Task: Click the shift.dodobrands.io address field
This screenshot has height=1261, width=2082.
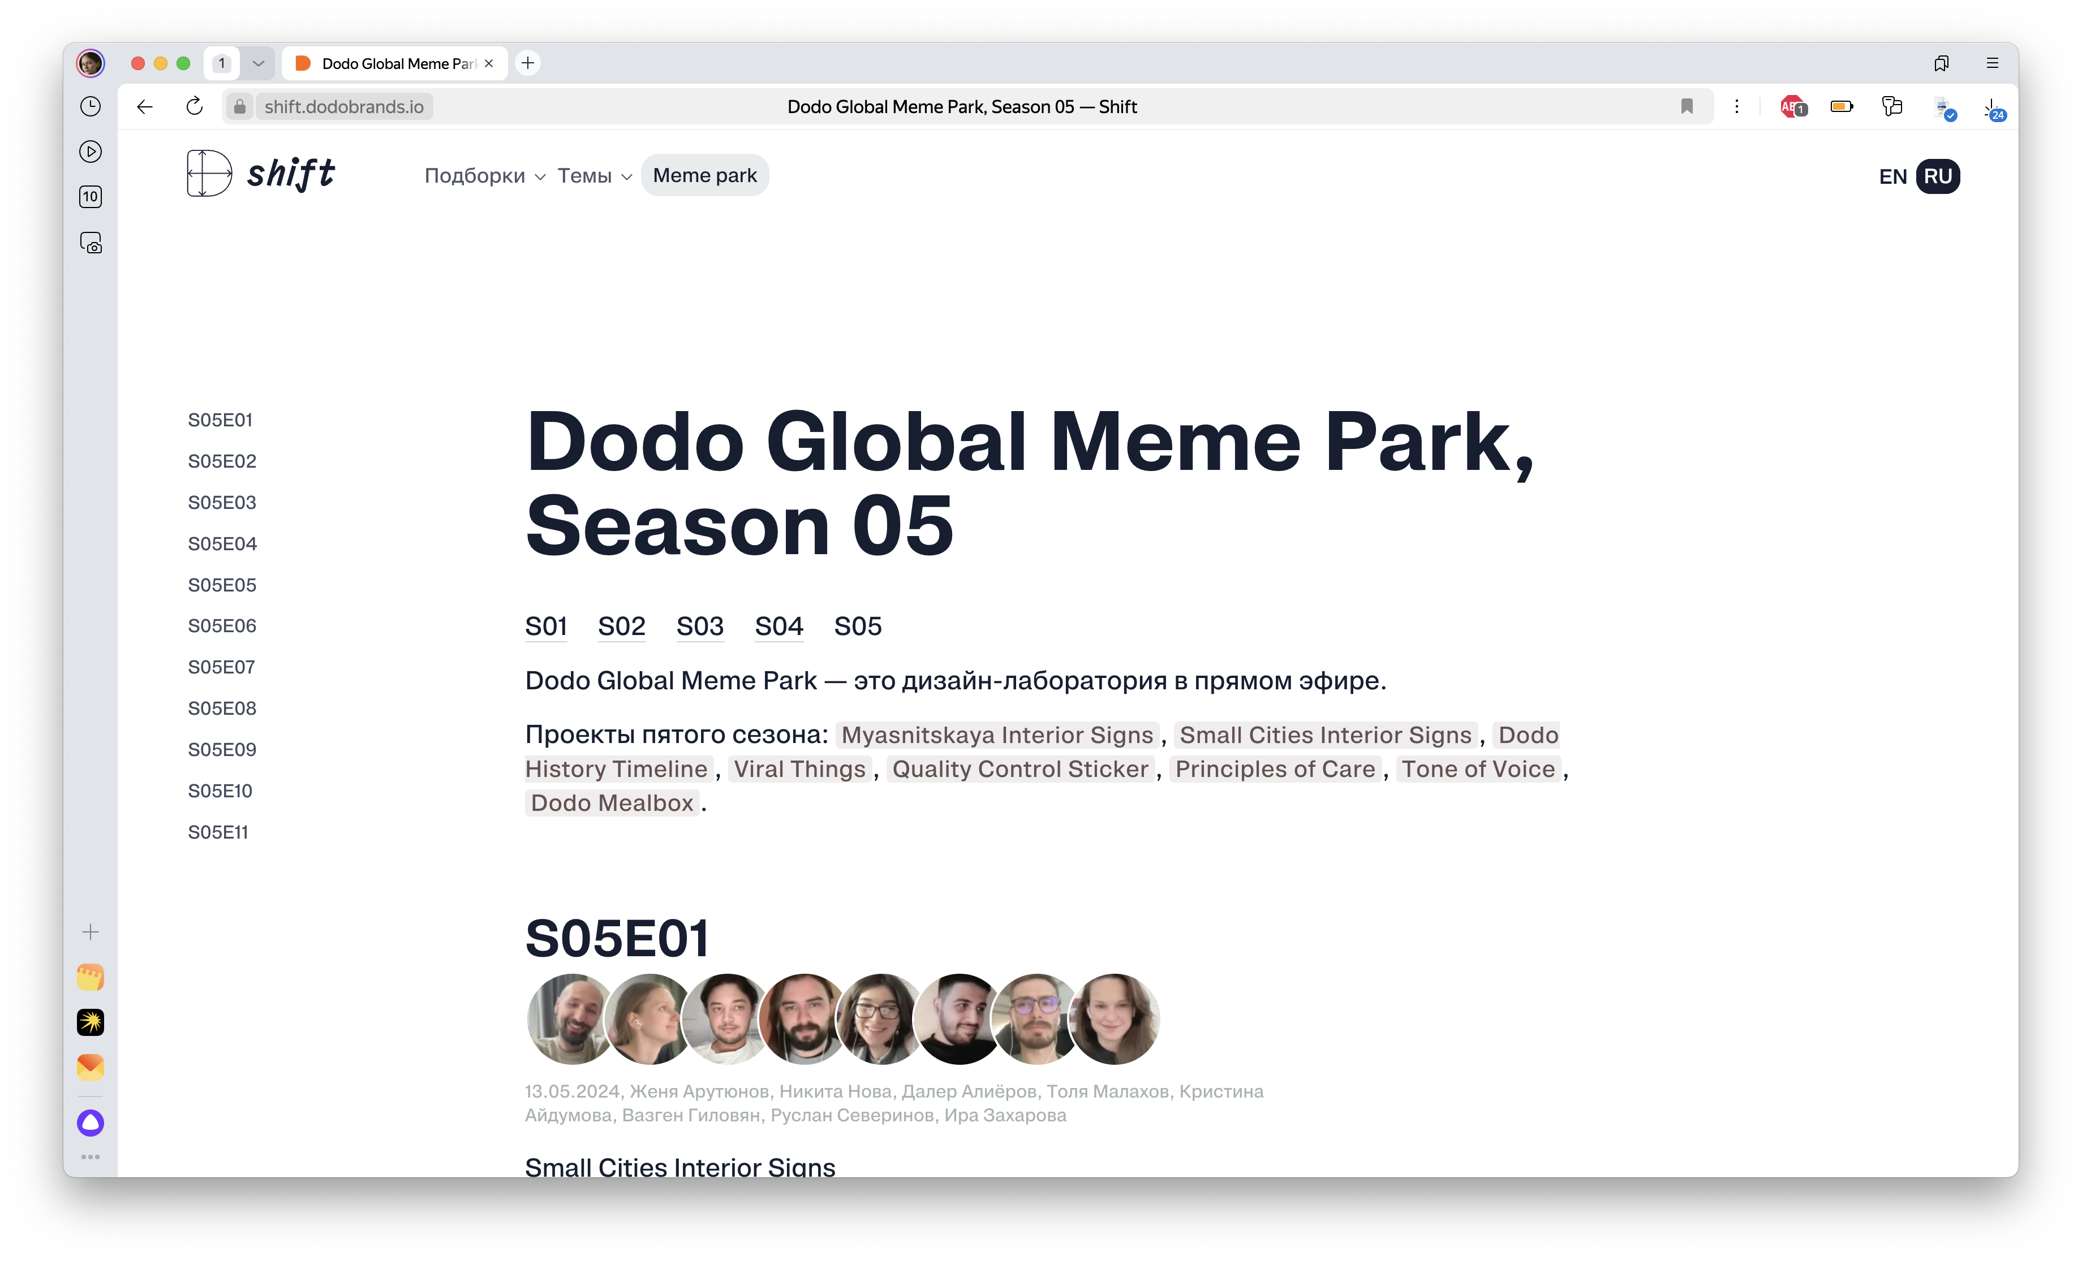Action: coord(344,106)
